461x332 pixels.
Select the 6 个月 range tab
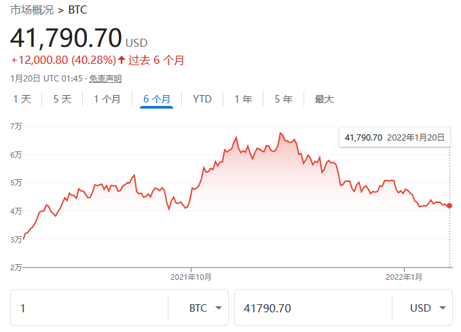157,99
